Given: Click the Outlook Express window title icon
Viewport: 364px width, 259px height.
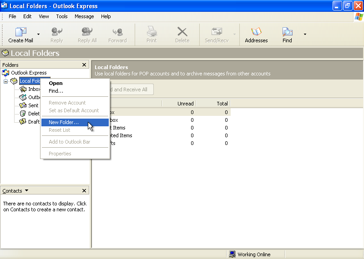Looking at the screenshot, I should pyautogui.click(x=4, y=6).
